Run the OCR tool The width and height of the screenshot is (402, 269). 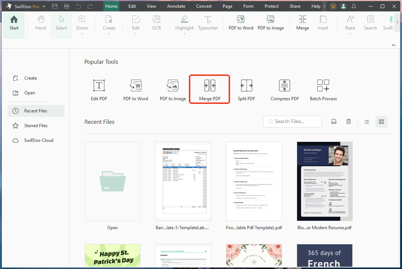[156, 23]
